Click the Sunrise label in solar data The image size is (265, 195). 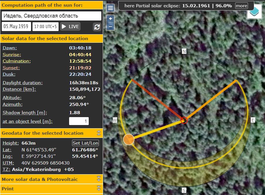pyautogui.click(x=12, y=55)
